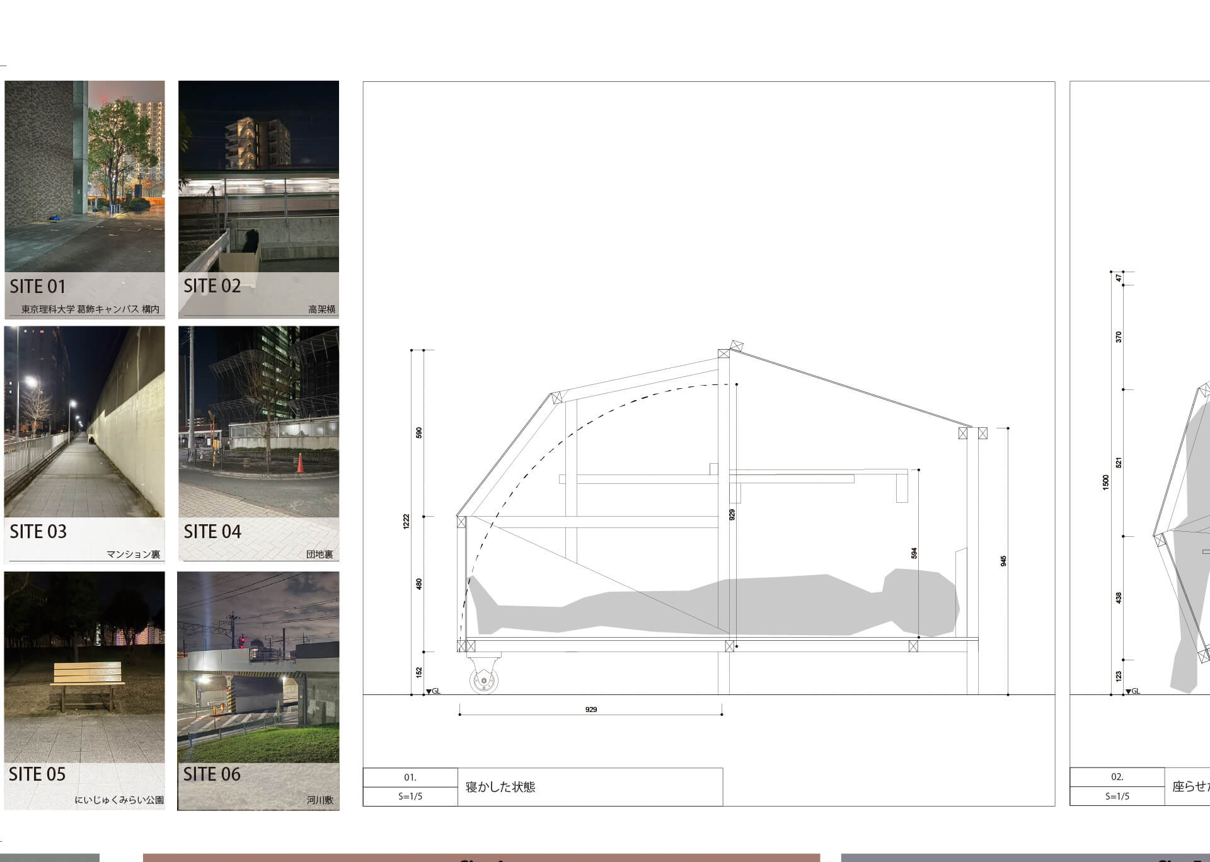This screenshot has height=862, width=1210.
Task: Select the SITE 05 park bench photo
Action: [x=84, y=667]
